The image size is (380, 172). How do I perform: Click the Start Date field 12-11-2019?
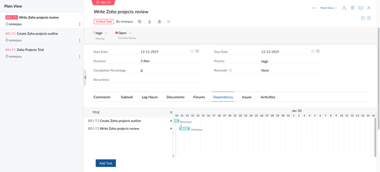tap(150, 52)
